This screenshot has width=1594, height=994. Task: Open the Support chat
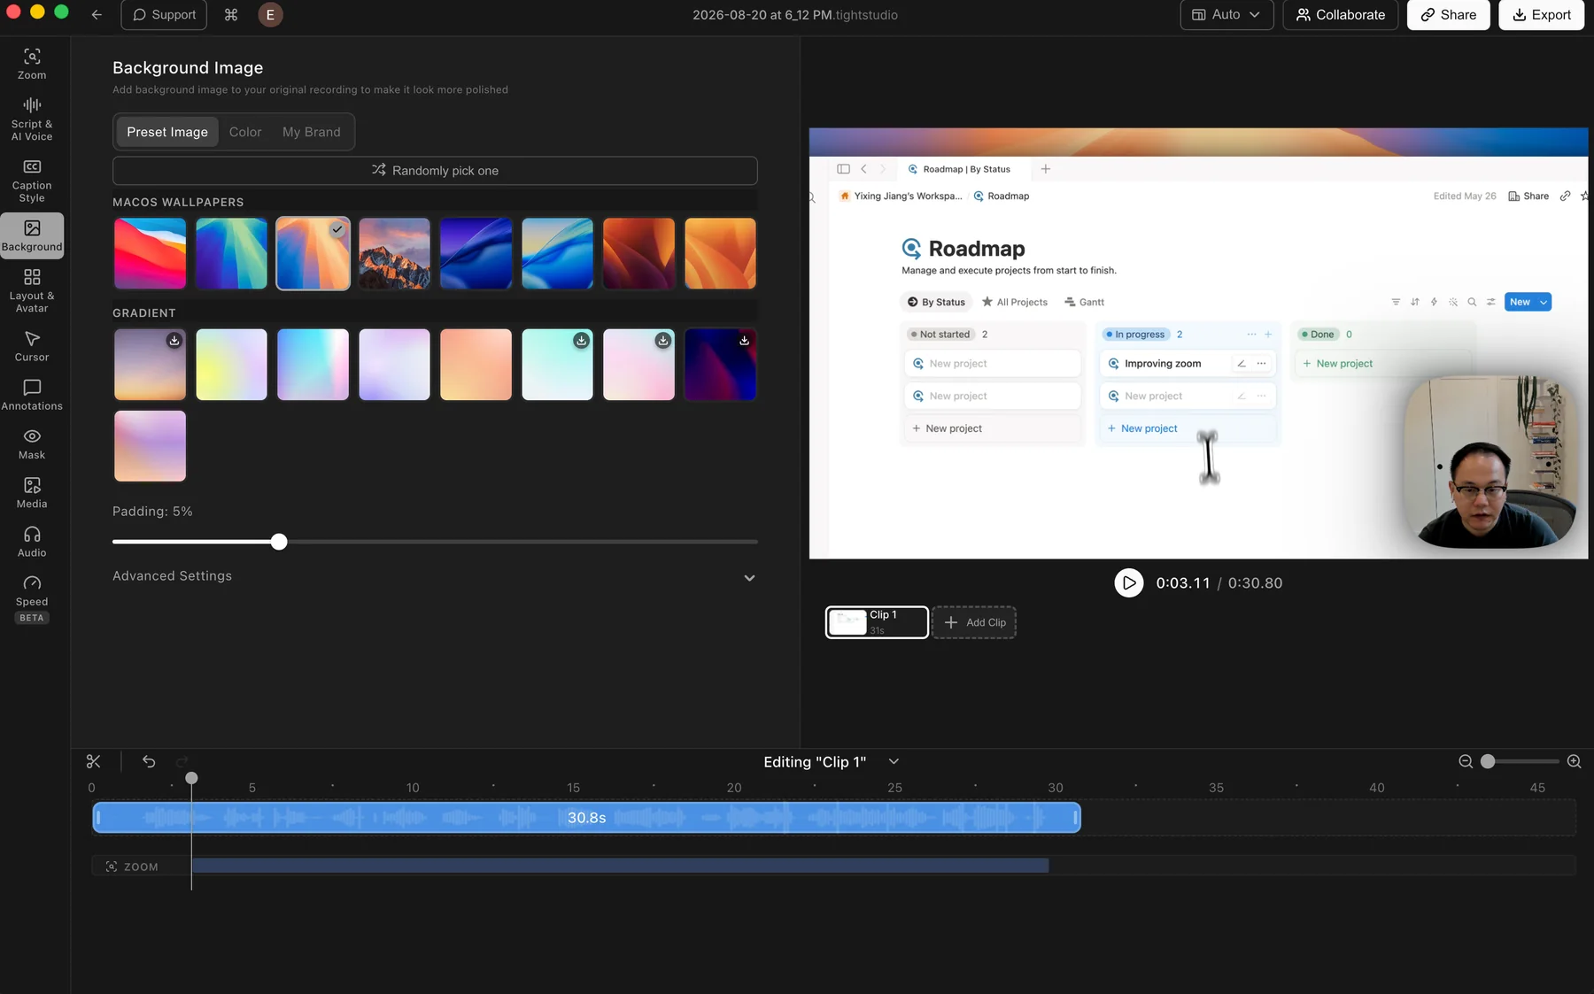(x=164, y=15)
